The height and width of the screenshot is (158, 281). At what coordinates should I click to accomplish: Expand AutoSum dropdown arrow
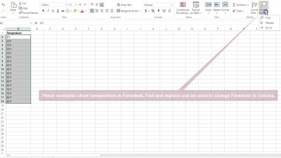pyautogui.click(x=248, y=5)
